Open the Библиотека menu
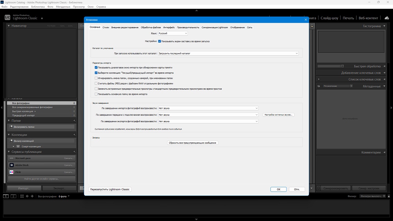This screenshot has height=221, width=393. (x=38, y=6)
